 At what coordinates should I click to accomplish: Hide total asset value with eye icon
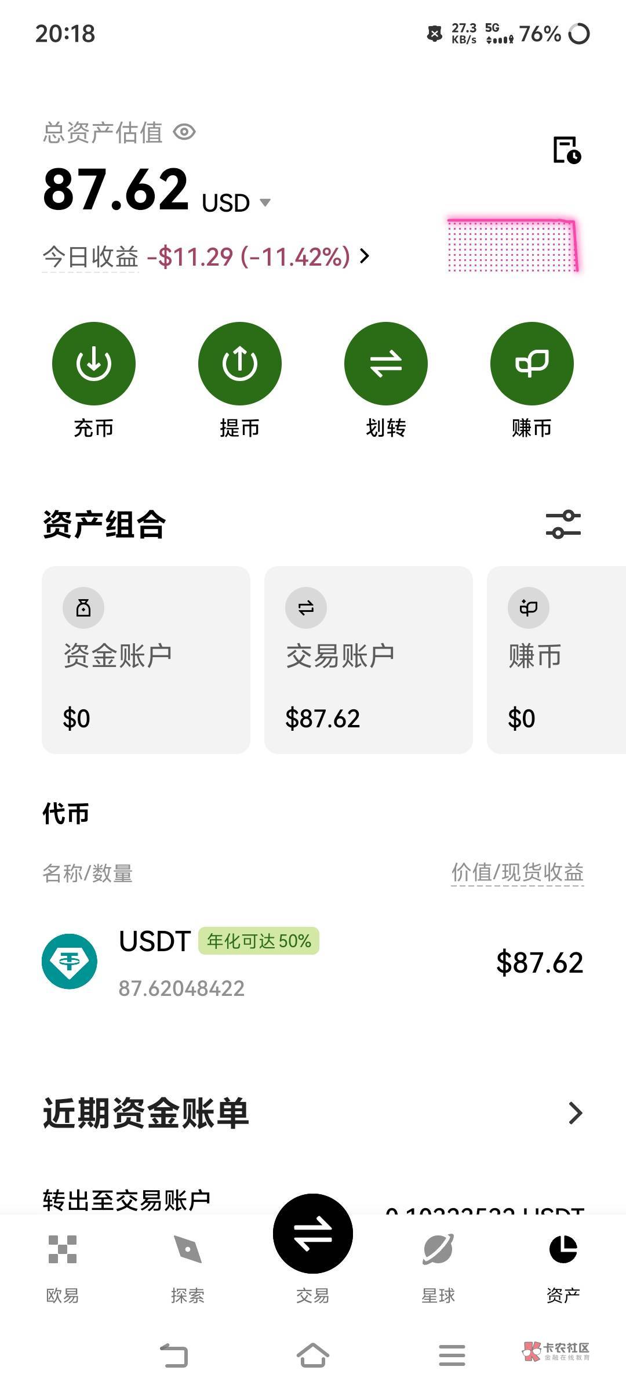184,132
